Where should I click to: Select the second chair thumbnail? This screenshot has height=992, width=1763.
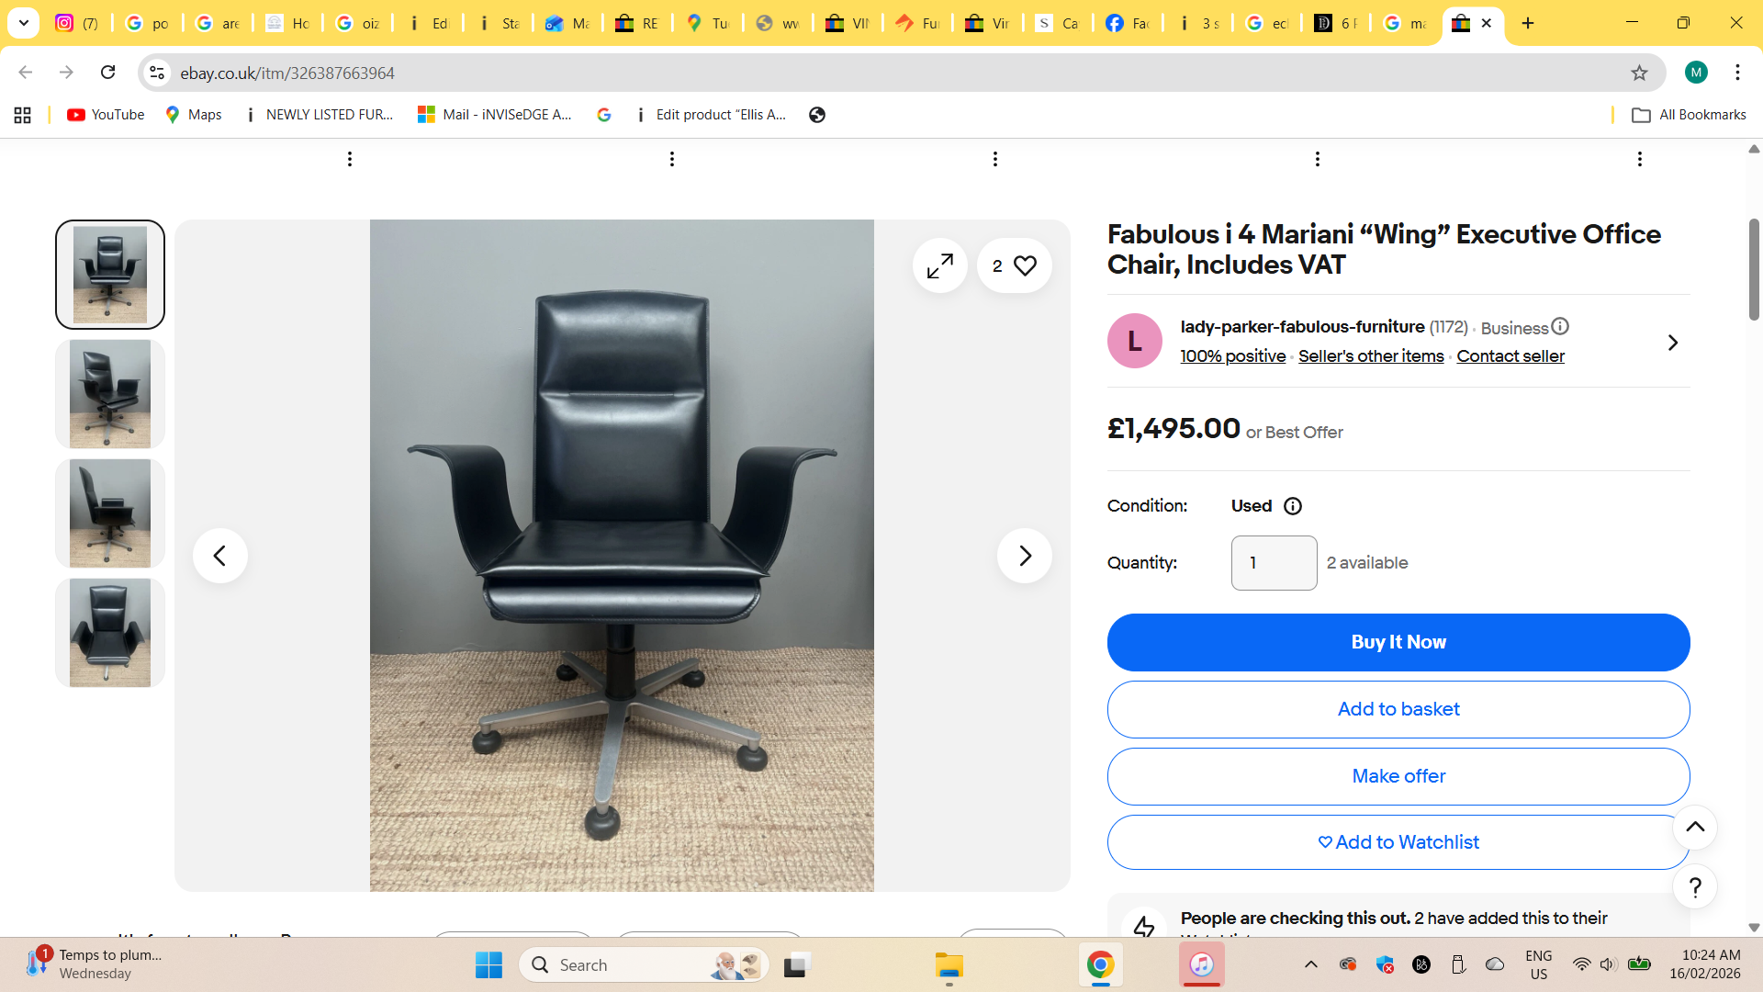click(x=110, y=394)
